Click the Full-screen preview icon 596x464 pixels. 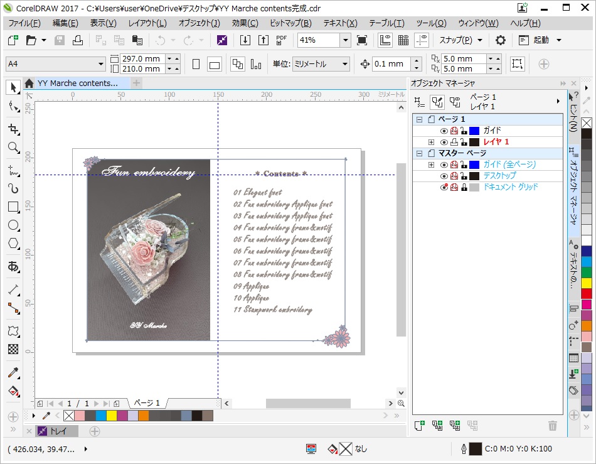(362, 40)
